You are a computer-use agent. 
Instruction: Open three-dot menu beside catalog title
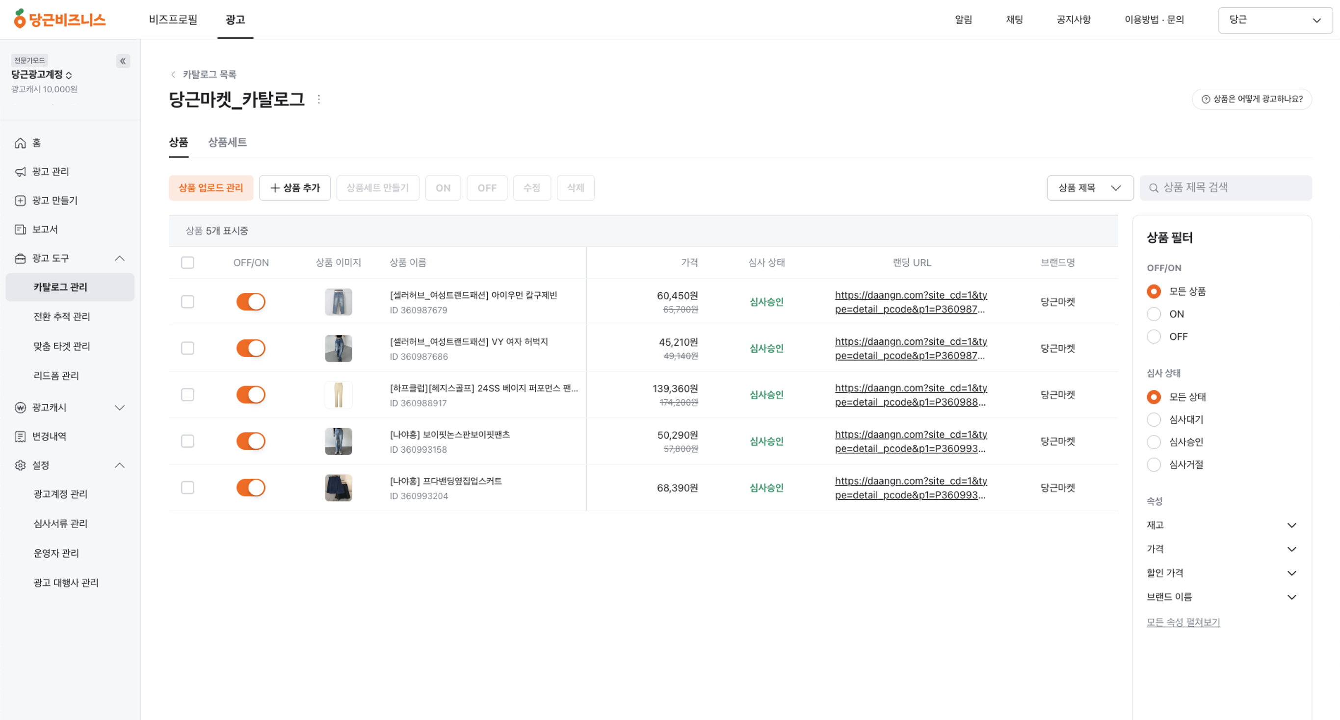point(319,99)
